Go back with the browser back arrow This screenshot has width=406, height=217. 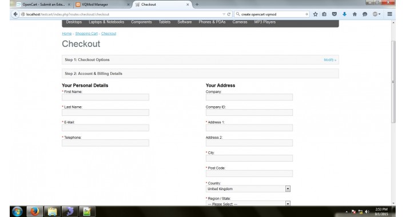pyautogui.click(x=15, y=14)
